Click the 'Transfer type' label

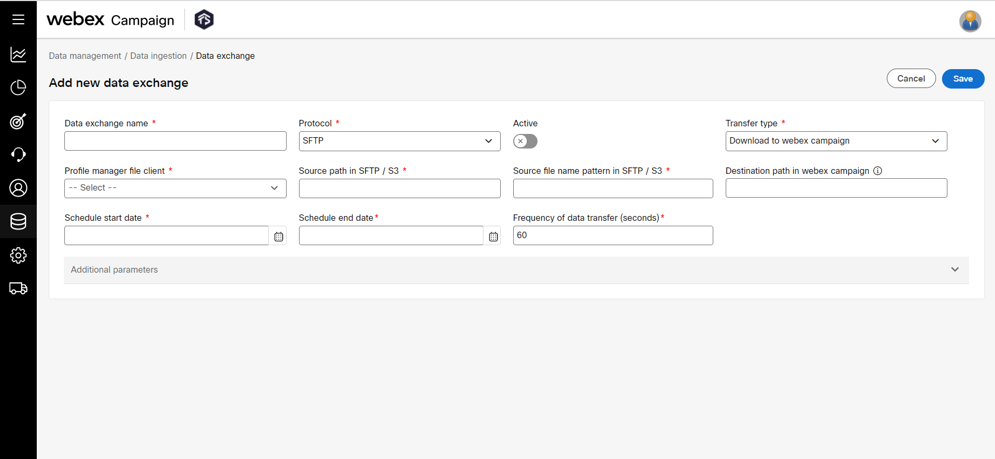(751, 123)
